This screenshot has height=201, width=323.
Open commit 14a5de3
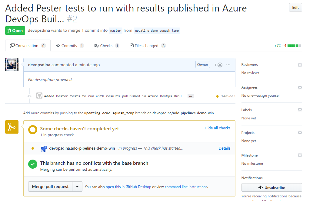pyautogui.click(x=228, y=96)
